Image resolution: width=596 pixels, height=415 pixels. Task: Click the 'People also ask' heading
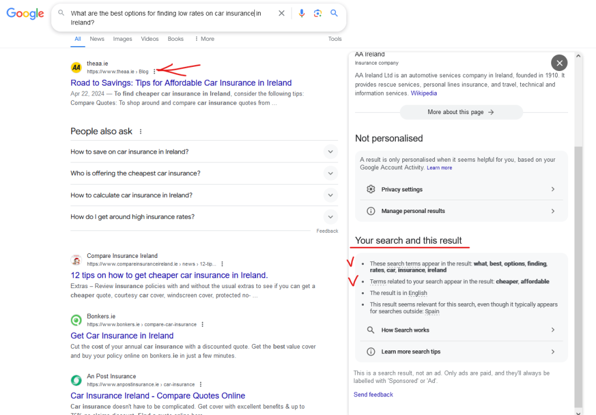coord(101,132)
